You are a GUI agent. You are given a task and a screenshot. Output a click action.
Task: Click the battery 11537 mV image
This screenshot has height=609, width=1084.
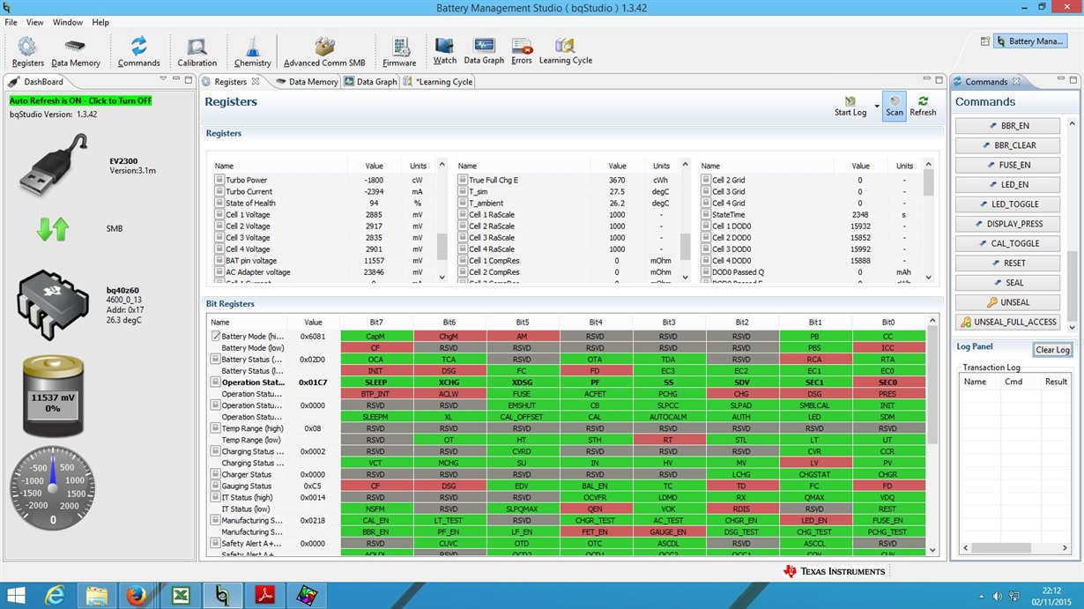53,396
